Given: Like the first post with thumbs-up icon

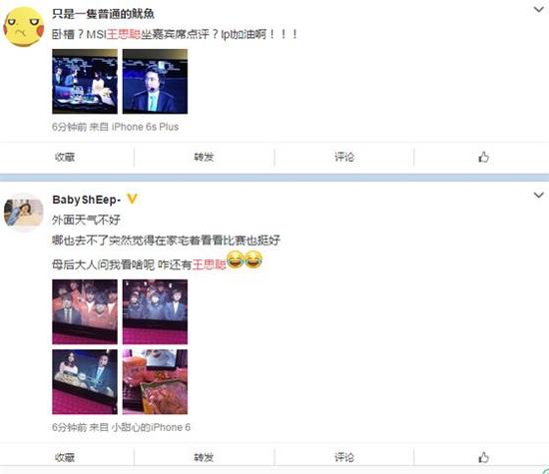Looking at the screenshot, I should click(483, 157).
